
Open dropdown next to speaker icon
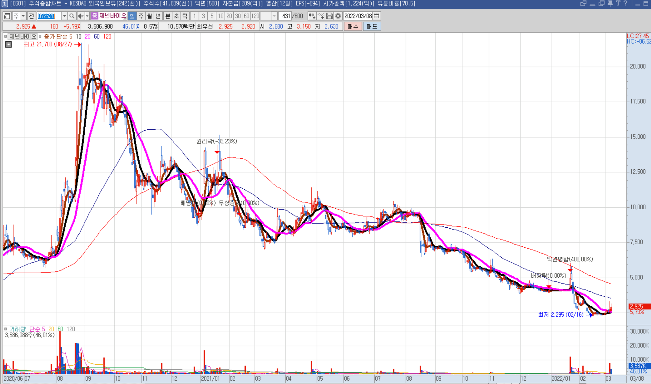(x=87, y=16)
